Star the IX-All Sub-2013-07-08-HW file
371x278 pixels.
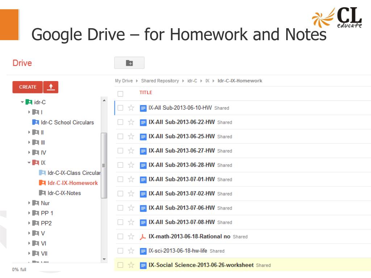[131, 222]
